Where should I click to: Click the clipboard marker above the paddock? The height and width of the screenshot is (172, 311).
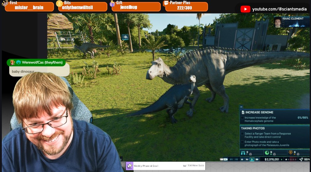[x=125, y=37]
